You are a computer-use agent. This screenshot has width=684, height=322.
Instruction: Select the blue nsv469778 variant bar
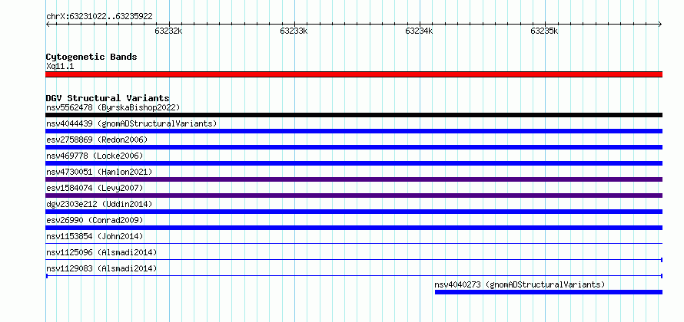tap(354, 163)
